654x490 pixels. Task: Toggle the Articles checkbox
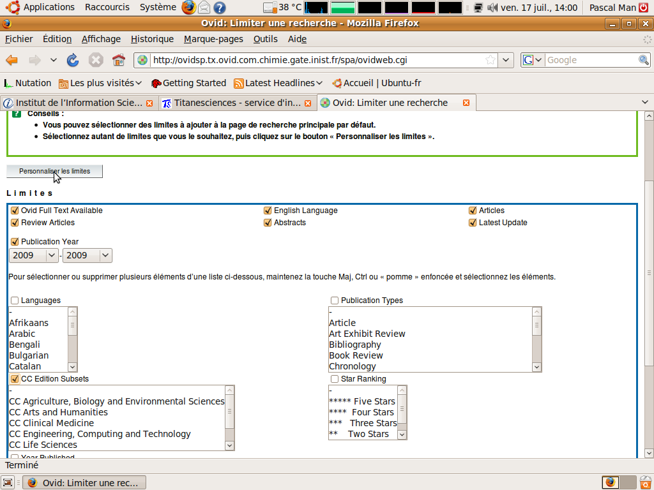click(473, 211)
